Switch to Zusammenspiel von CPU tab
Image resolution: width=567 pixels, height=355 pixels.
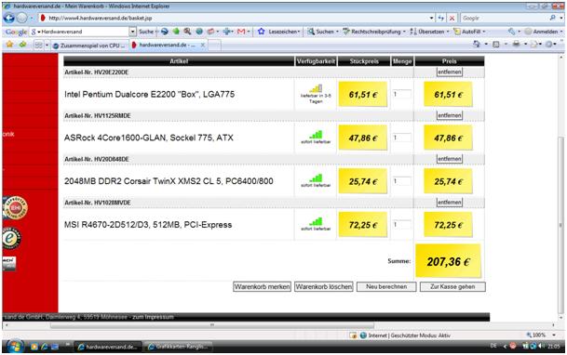click(x=89, y=46)
